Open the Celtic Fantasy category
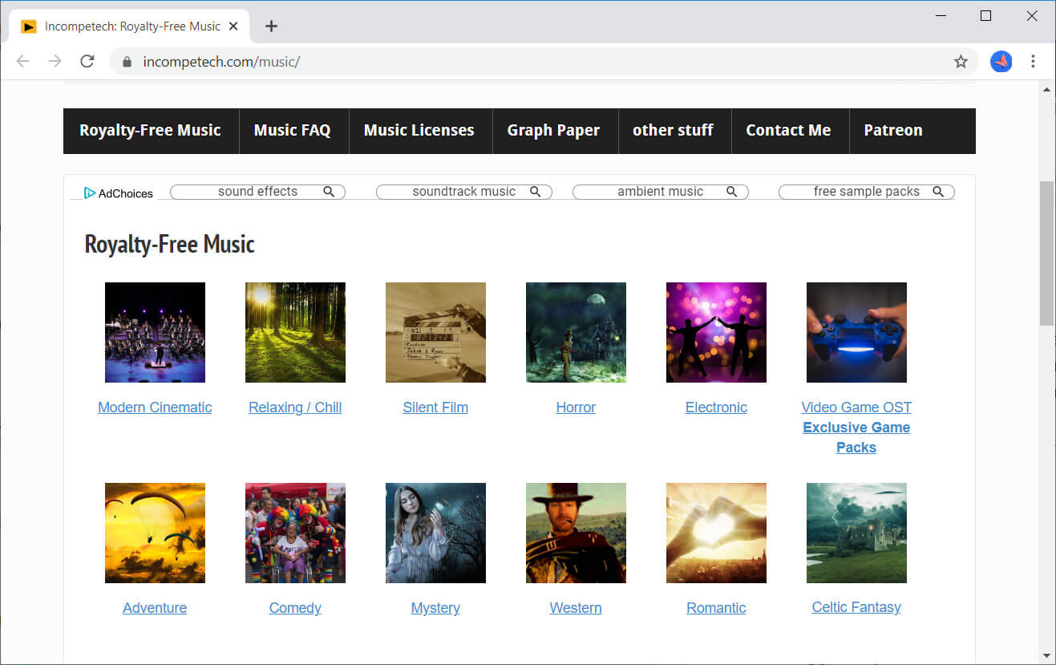 pyautogui.click(x=856, y=607)
